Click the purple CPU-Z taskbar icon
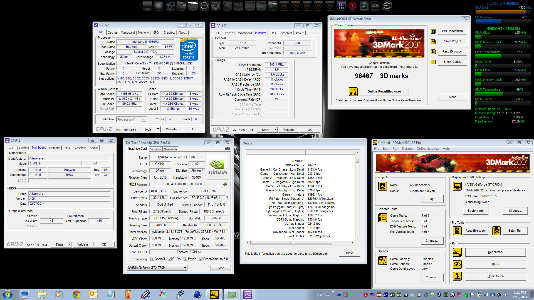 tap(248, 294)
